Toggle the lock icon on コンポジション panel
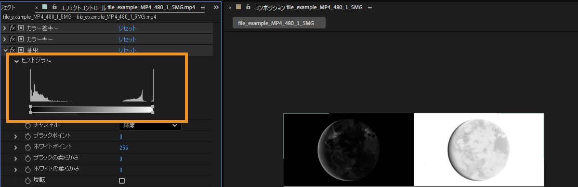The height and width of the screenshot is (187, 578). coord(248,7)
